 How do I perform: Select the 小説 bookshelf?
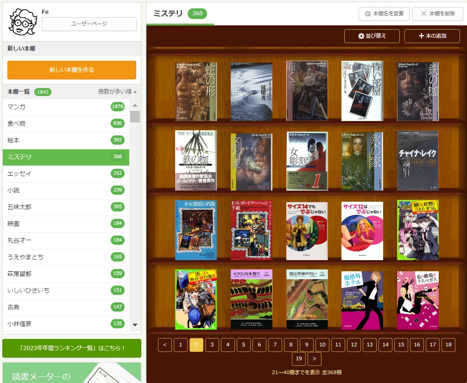pos(66,190)
